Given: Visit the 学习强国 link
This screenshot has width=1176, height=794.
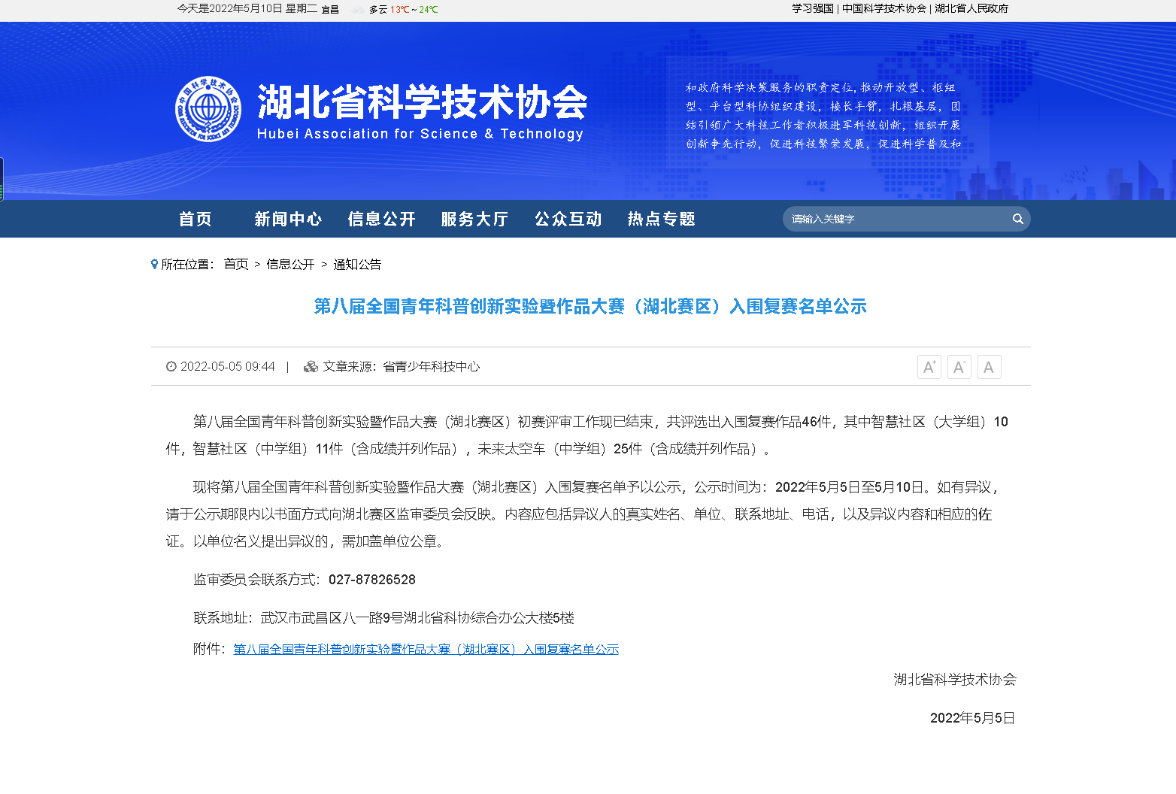Looking at the screenshot, I should pos(811,9).
